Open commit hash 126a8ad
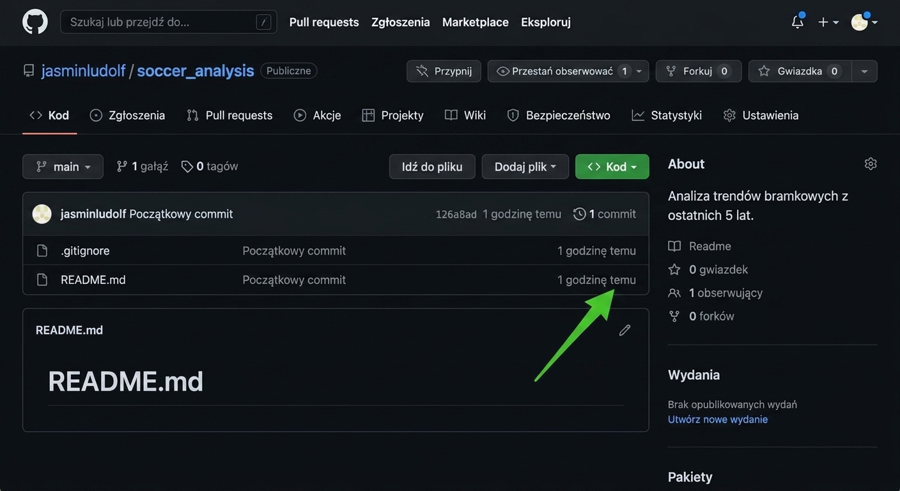The height and width of the screenshot is (491, 900). [456, 215]
